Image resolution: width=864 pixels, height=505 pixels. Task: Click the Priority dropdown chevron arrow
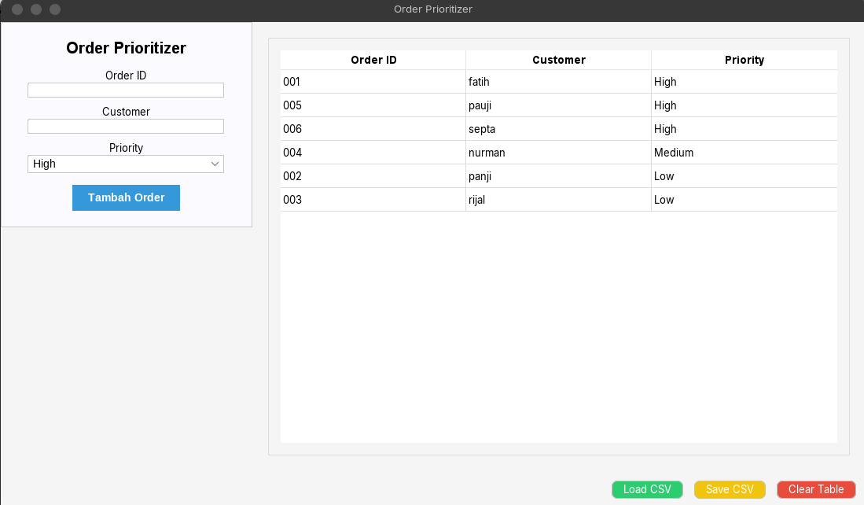pos(215,164)
